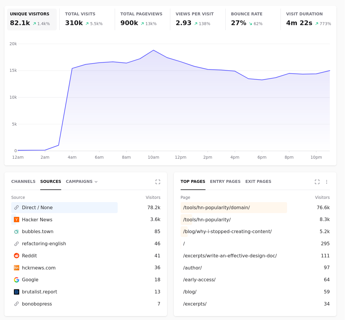The width and height of the screenshot is (345, 320).
Task: Click the 10am peak on the chart
Action: click(153, 50)
